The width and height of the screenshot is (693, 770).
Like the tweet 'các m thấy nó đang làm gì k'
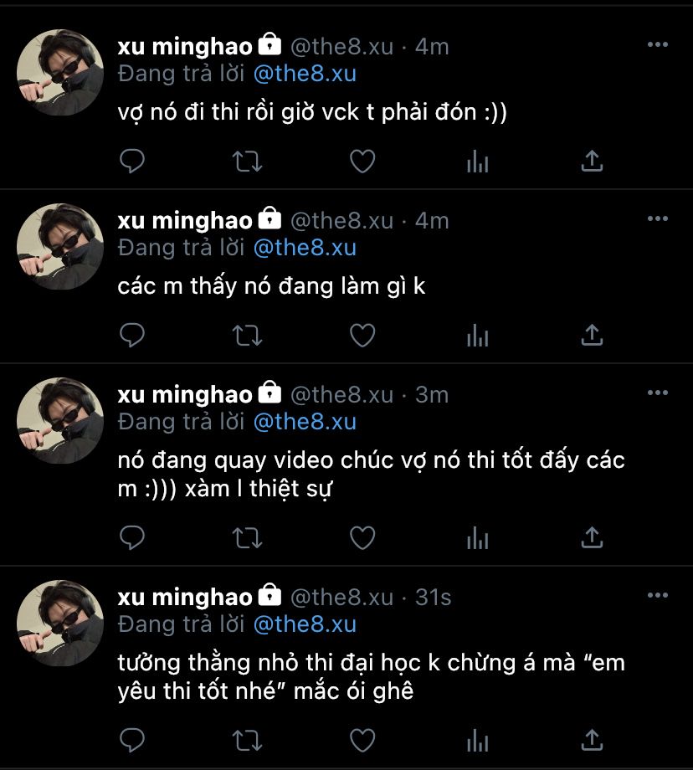(x=362, y=336)
